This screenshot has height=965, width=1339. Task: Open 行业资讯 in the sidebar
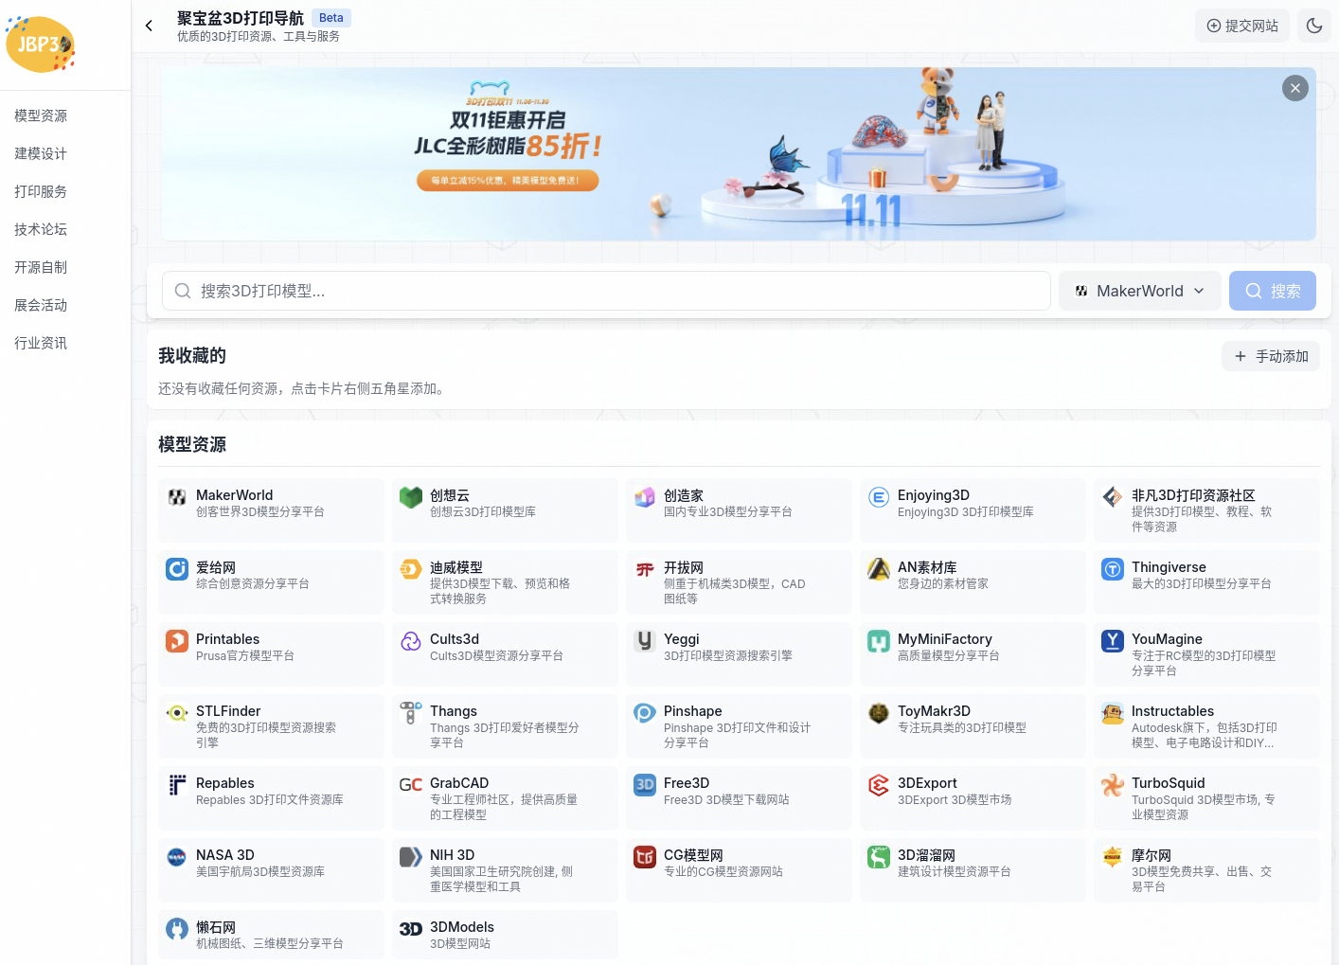(x=41, y=343)
